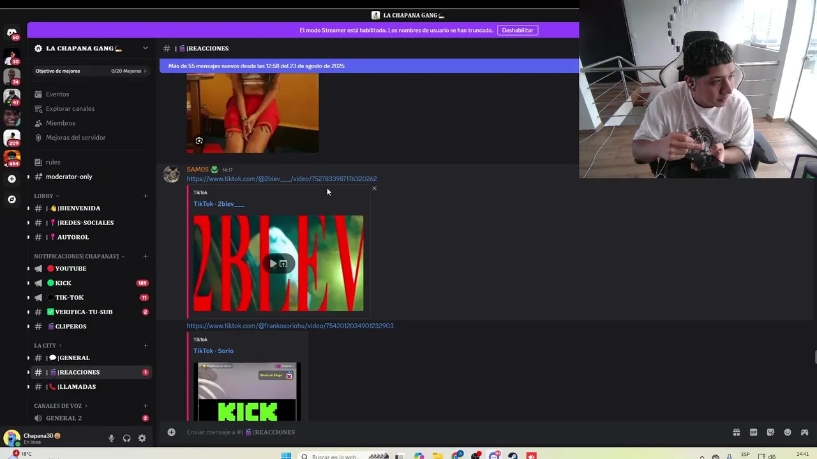Mute microphone in user panel

(111, 439)
